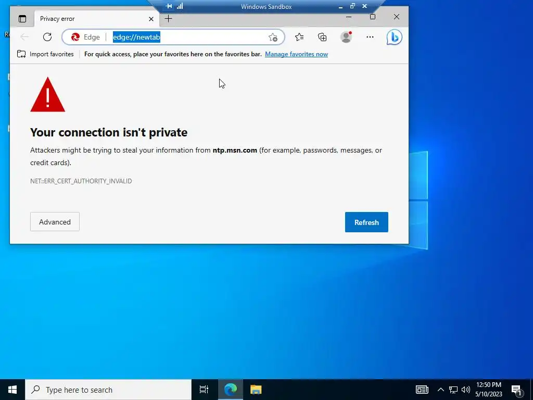
Task: Click the Advanced button
Action: pos(55,222)
